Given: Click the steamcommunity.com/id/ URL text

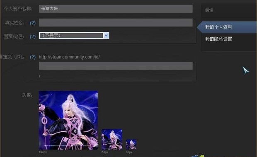Looking at the screenshot, I should tap(69, 57).
